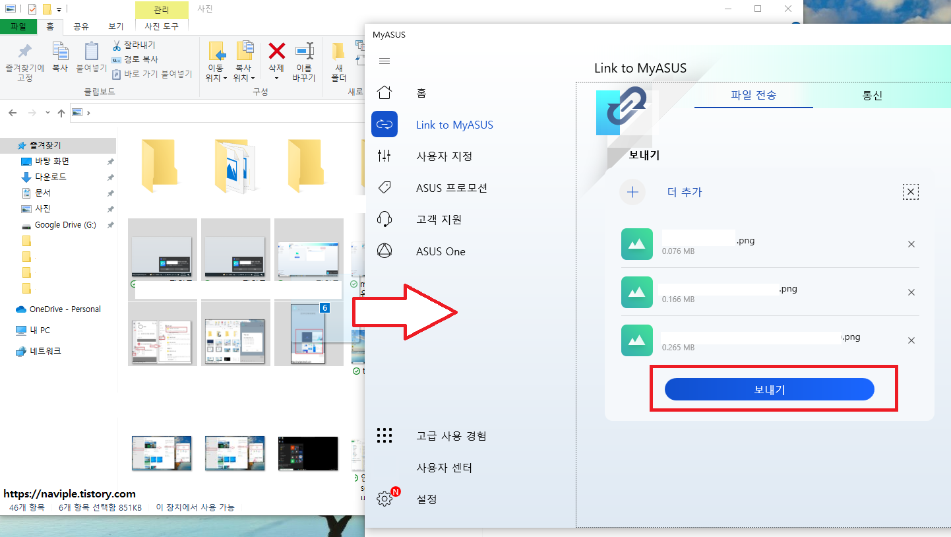Open 사용자 센터 in MyASUS sidebar
Image resolution: width=951 pixels, height=537 pixels.
point(444,468)
